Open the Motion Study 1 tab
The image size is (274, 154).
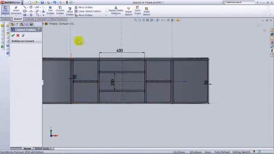(43, 148)
